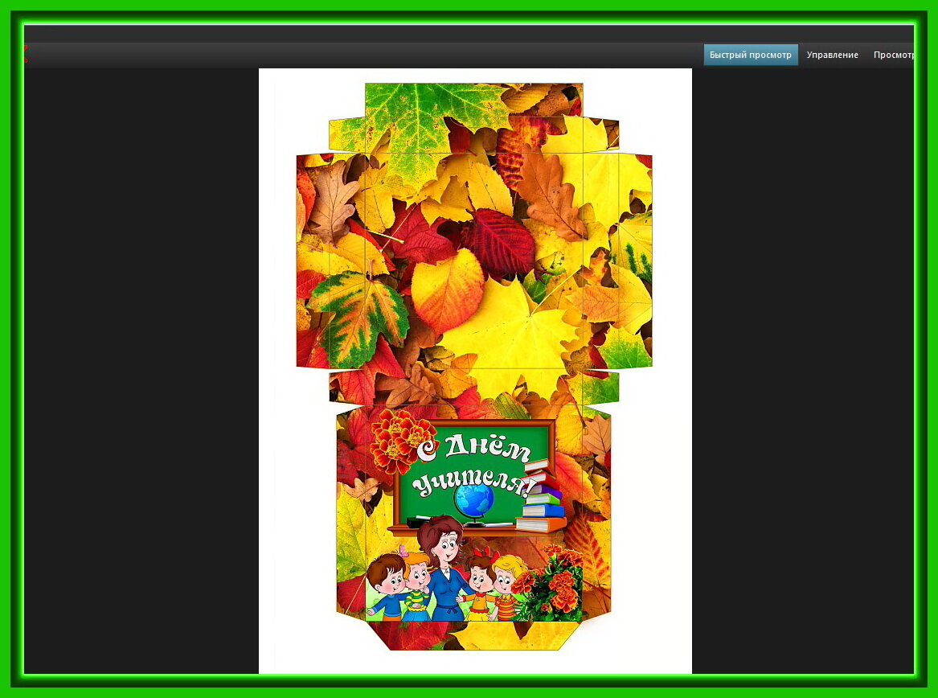Open the Быстрый просмотр tab
The height and width of the screenshot is (698, 938).
click(x=750, y=55)
